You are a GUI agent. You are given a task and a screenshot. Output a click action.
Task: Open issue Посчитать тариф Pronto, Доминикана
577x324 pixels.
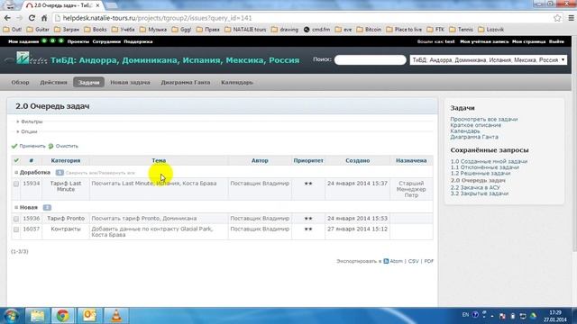point(144,218)
